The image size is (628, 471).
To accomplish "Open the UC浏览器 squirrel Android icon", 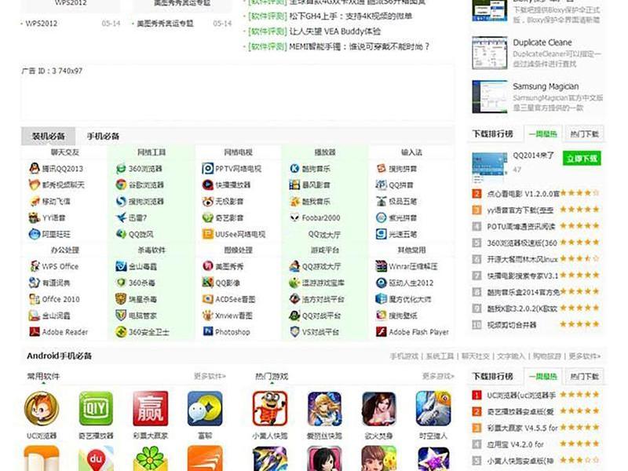I will point(42,408).
